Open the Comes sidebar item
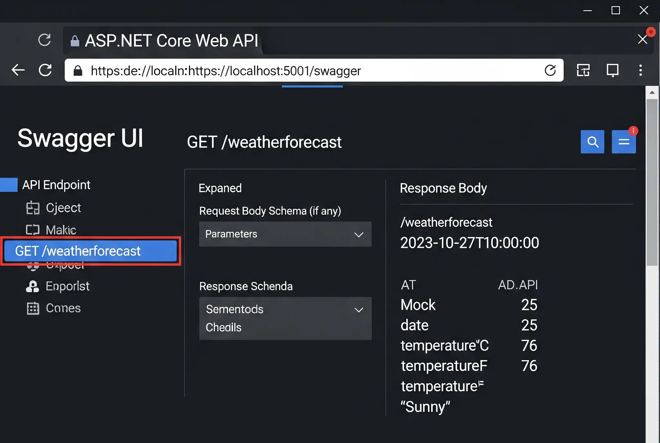Viewport: 660px width, 443px height. [63, 308]
